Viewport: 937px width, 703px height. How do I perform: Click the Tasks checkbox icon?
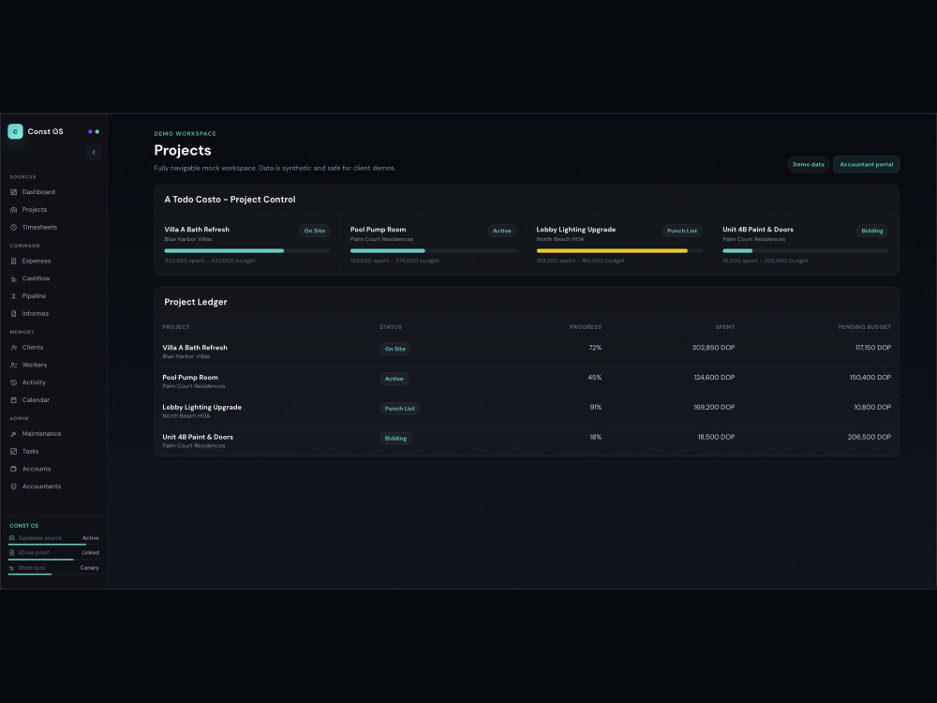[14, 452]
